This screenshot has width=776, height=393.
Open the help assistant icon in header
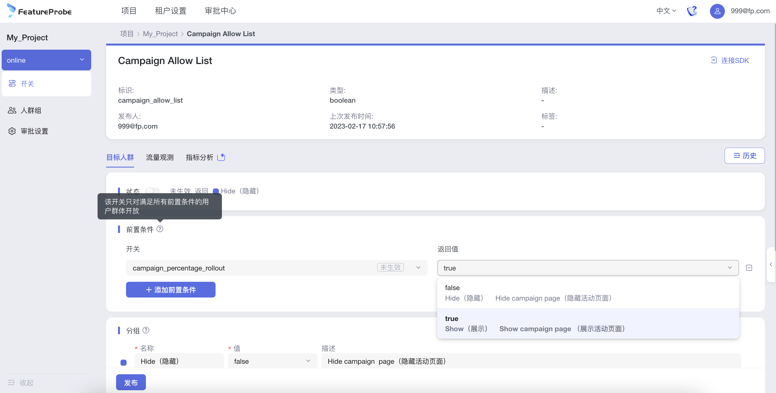click(692, 11)
